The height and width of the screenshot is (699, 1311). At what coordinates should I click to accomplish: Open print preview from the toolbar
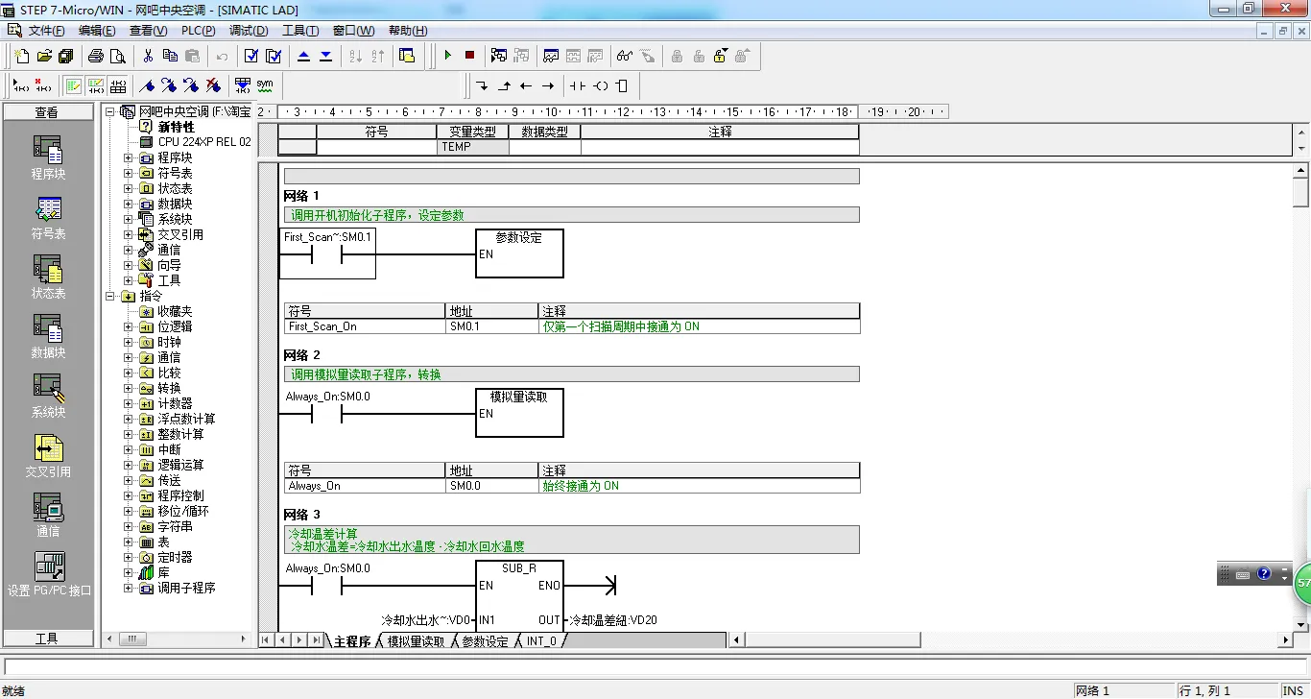[x=118, y=56]
